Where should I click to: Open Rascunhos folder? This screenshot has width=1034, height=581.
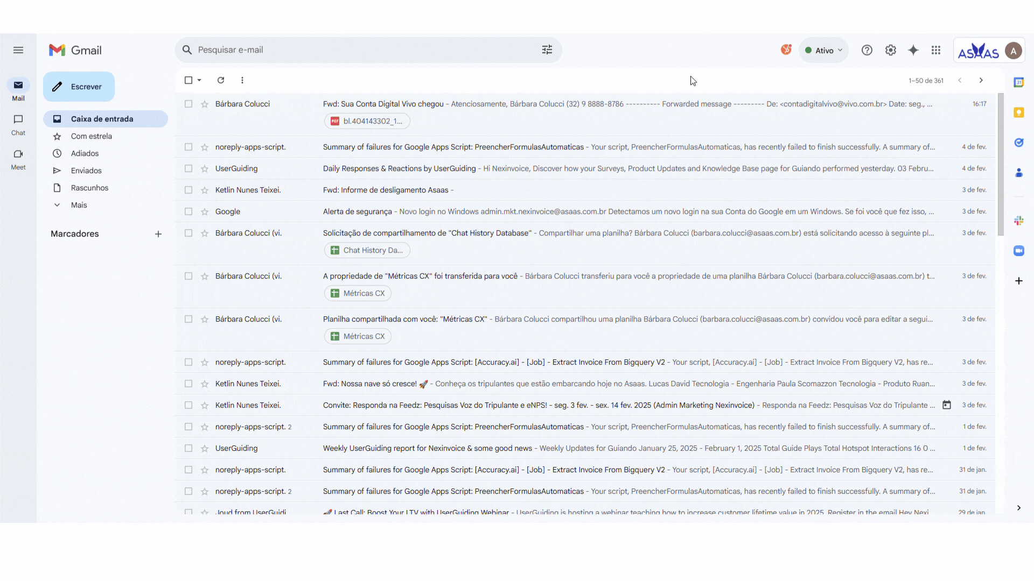click(106, 188)
